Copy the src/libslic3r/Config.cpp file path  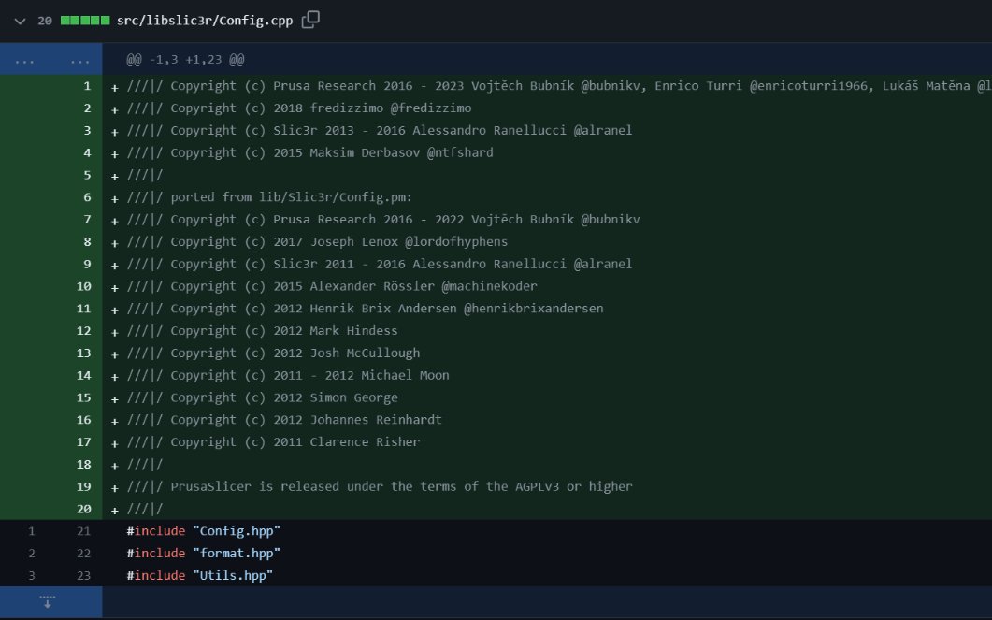[310, 21]
